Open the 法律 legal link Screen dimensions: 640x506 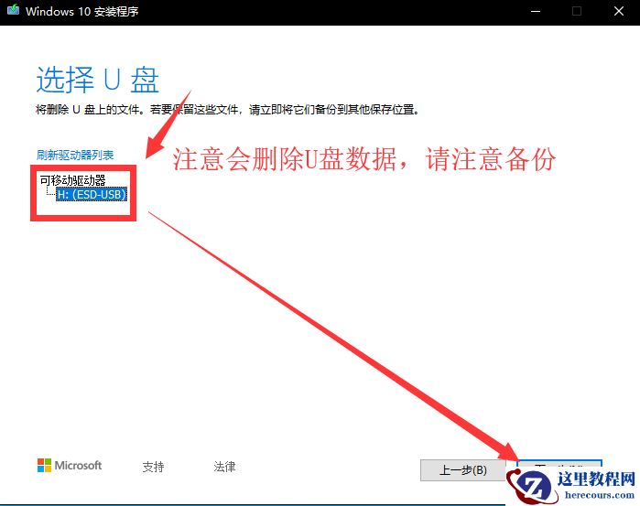pyautogui.click(x=224, y=467)
